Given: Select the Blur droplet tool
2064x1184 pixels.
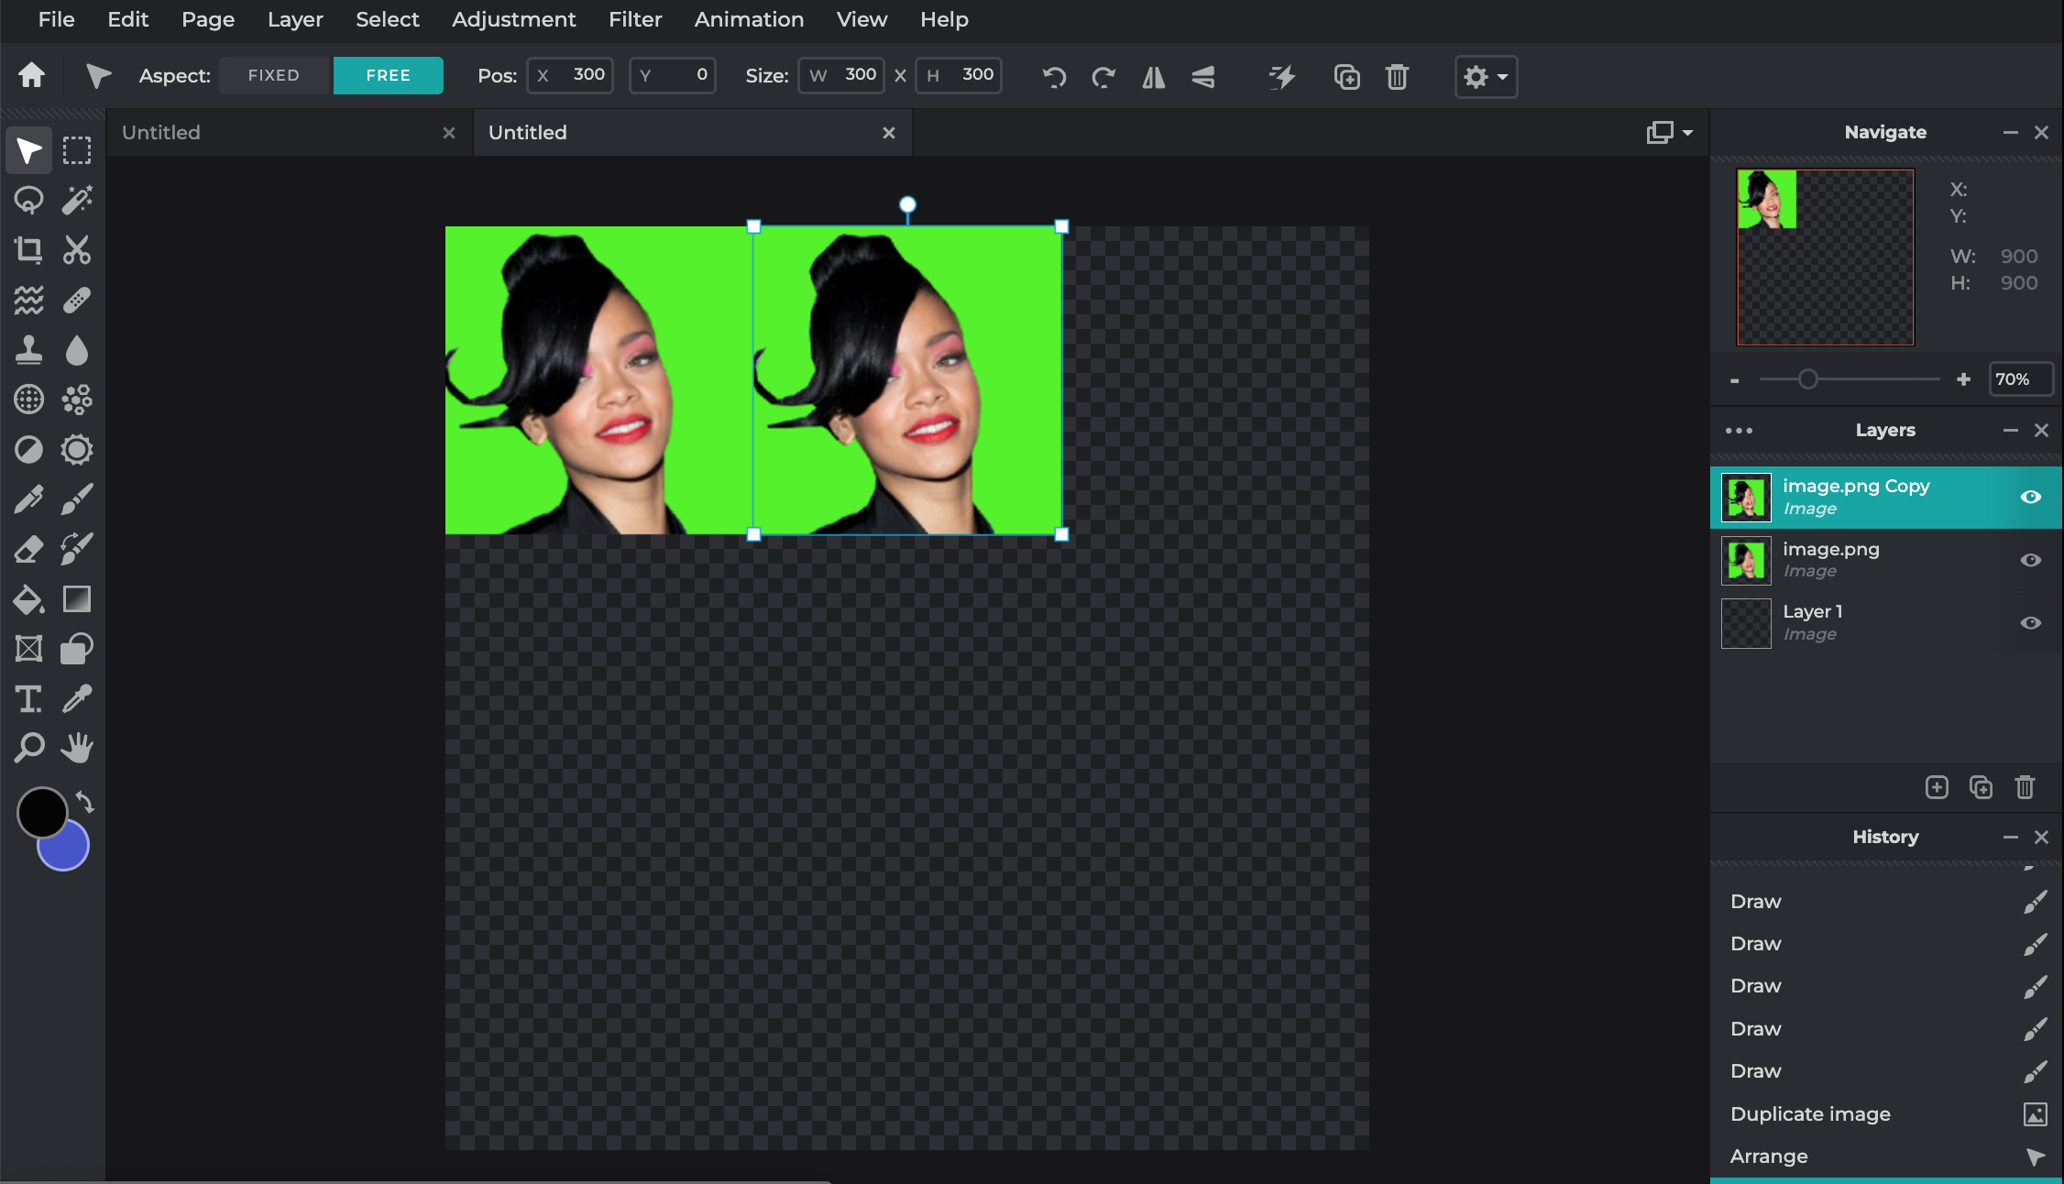Looking at the screenshot, I should coord(77,349).
